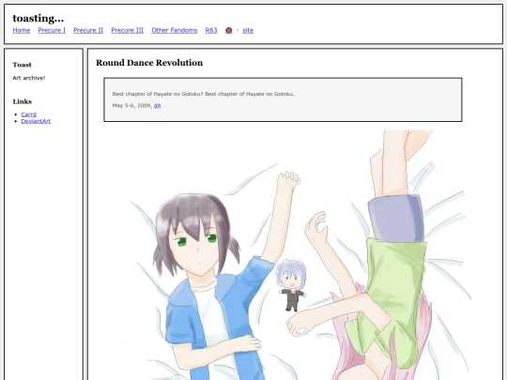The width and height of the screenshot is (507, 380).
Task: Click the Links sidebar heading
Action: (x=23, y=101)
